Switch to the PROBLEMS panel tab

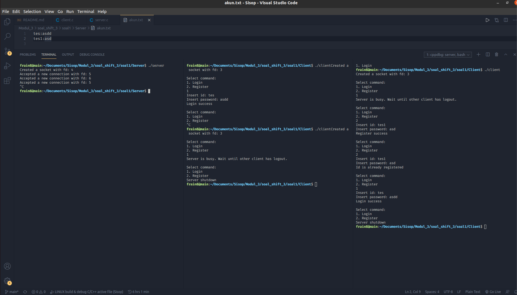point(28,55)
